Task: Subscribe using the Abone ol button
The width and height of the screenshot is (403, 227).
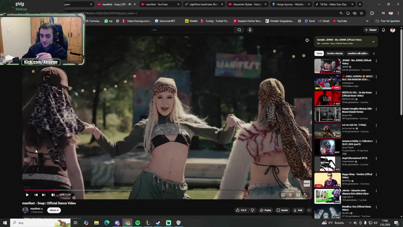Action: click(x=54, y=210)
